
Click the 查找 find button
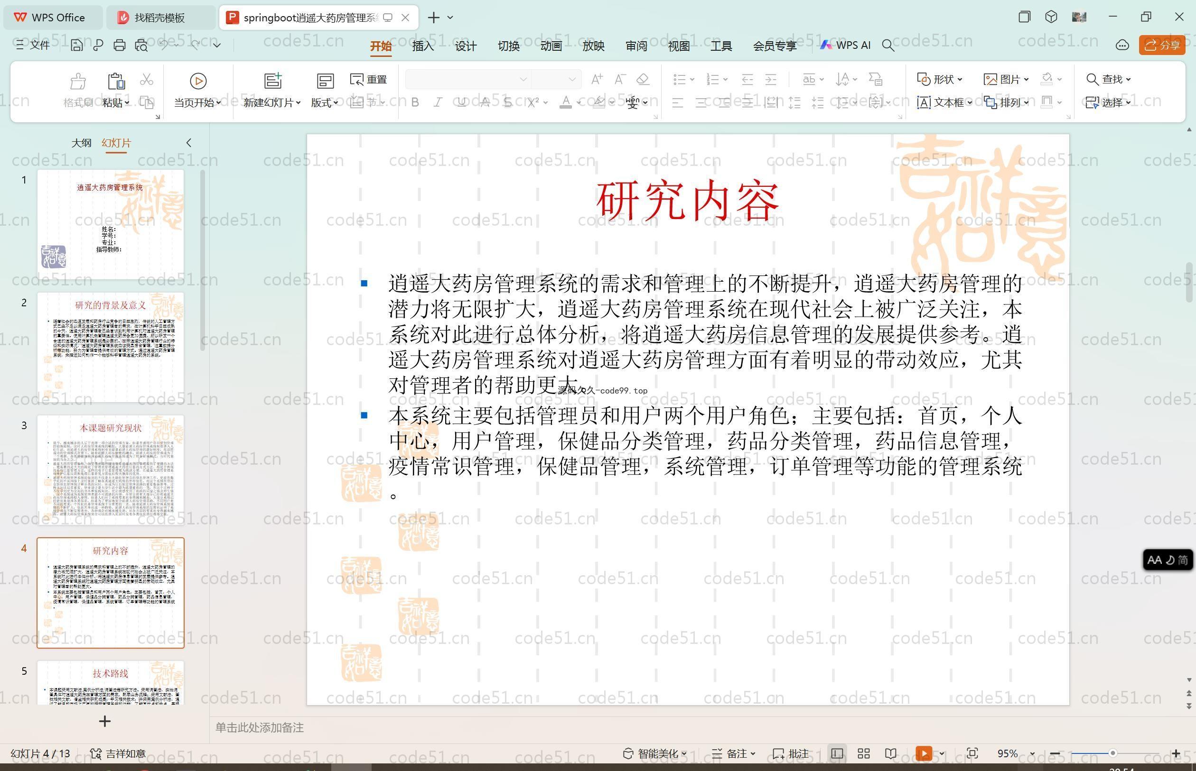[x=1108, y=79]
